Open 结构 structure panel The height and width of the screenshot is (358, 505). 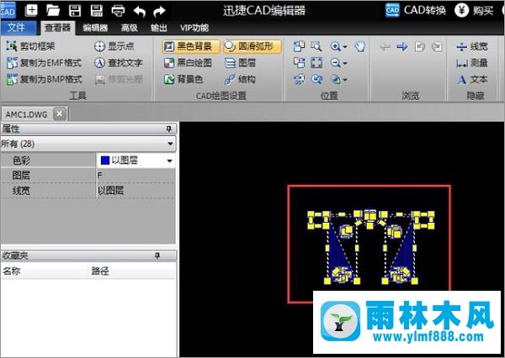click(240, 79)
